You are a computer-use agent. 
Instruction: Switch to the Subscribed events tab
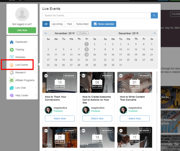click(82, 24)
